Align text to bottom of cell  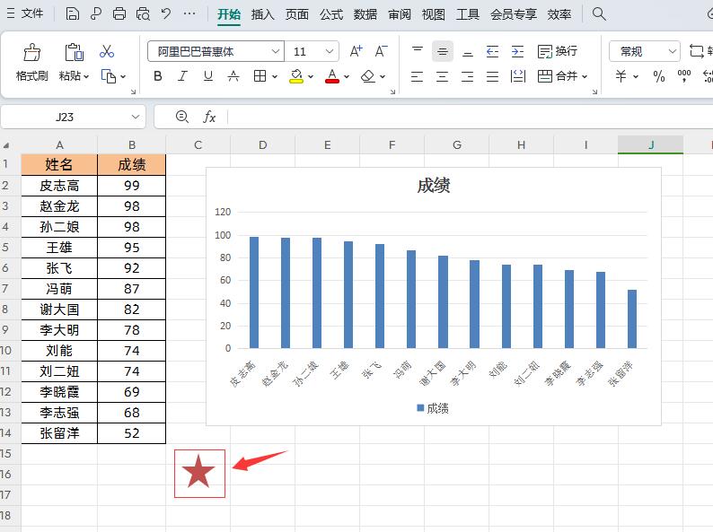pos(468,51)
